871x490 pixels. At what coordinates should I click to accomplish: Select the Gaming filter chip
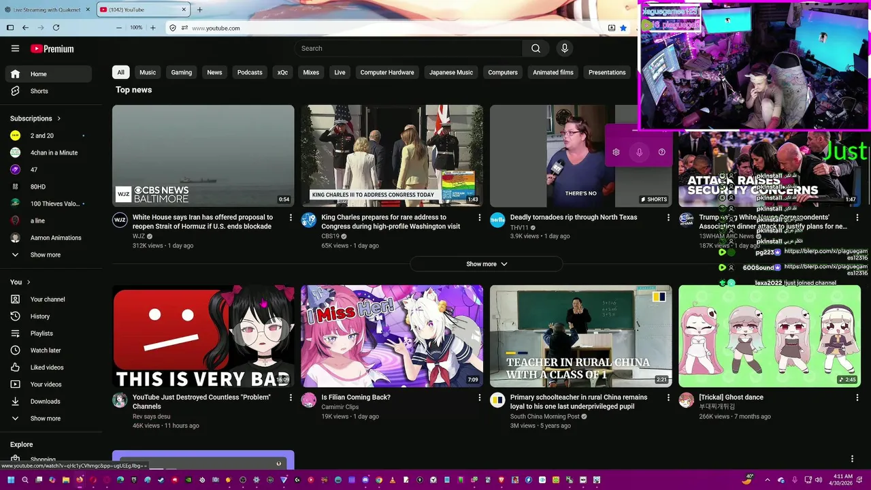click(x=181, y=72)
